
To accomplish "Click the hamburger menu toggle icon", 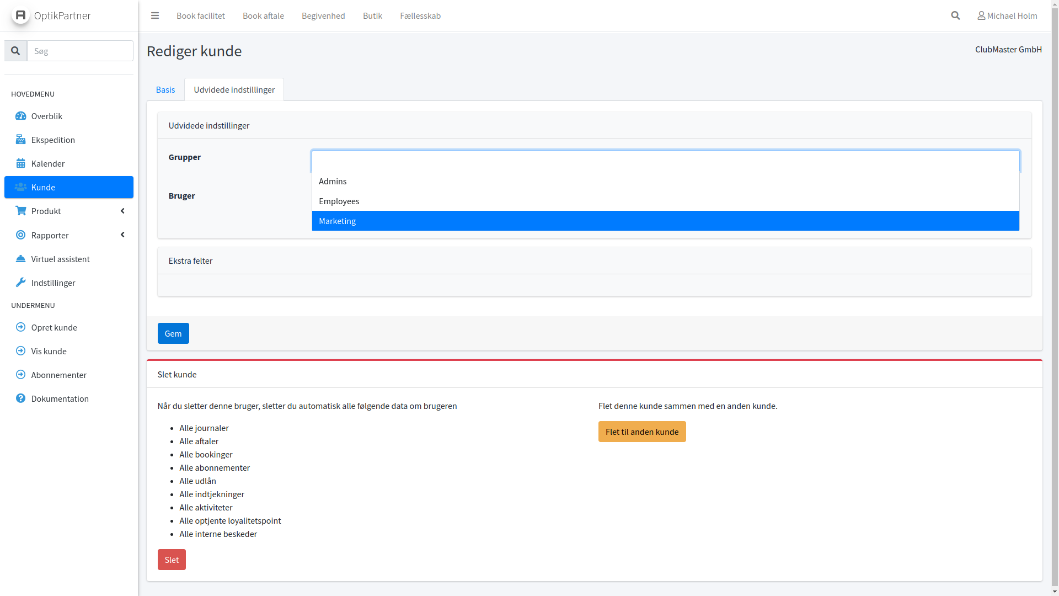I will 155,15.
